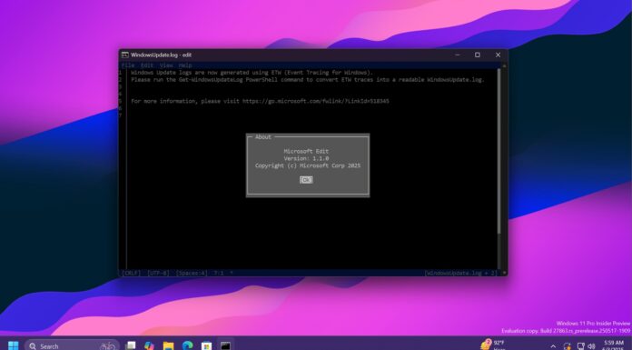
Task: Open the File menu
Action: pos(128,65)
